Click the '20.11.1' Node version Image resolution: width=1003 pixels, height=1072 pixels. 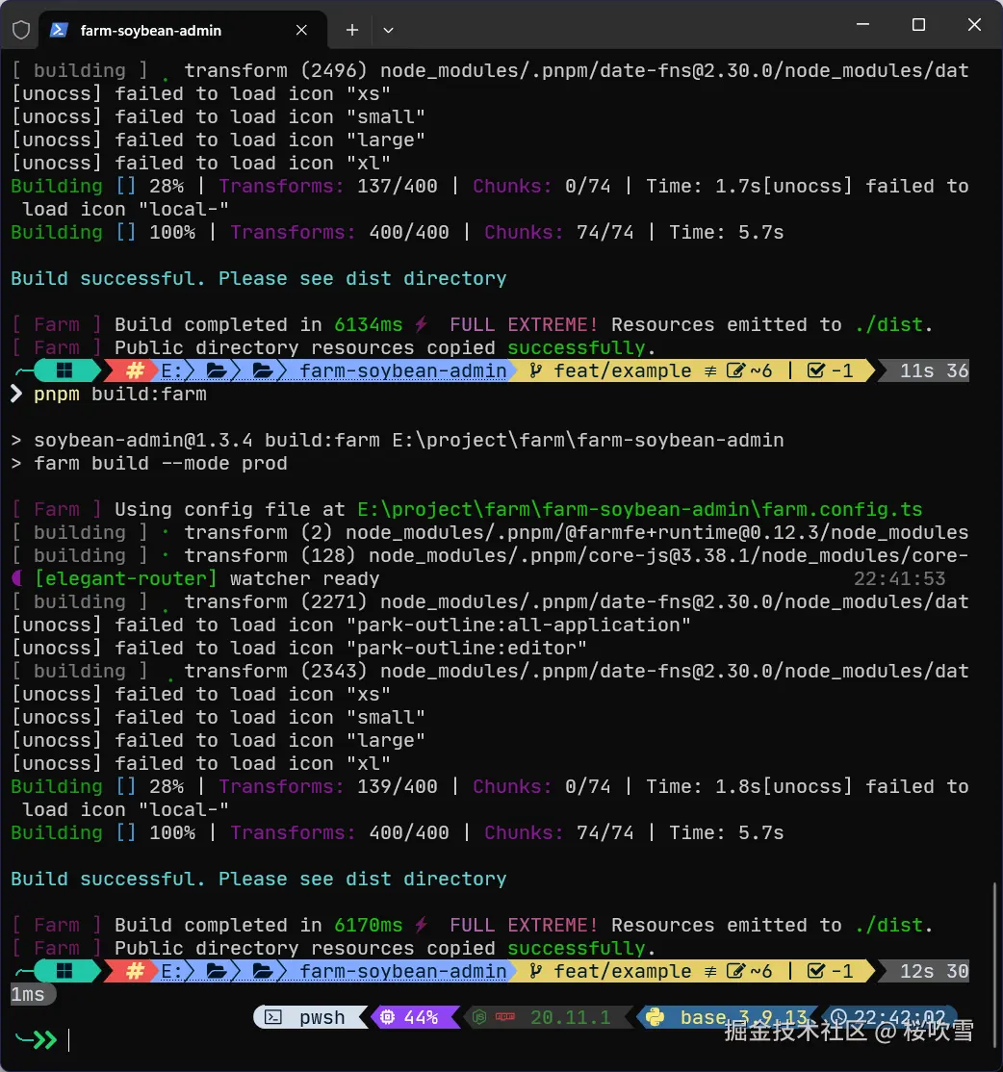click(x=570, y=1017)
